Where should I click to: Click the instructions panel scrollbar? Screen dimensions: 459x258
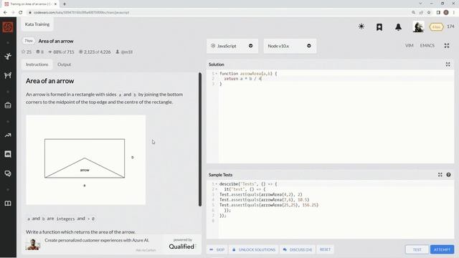pyautogui.click(x=200, y=139)
